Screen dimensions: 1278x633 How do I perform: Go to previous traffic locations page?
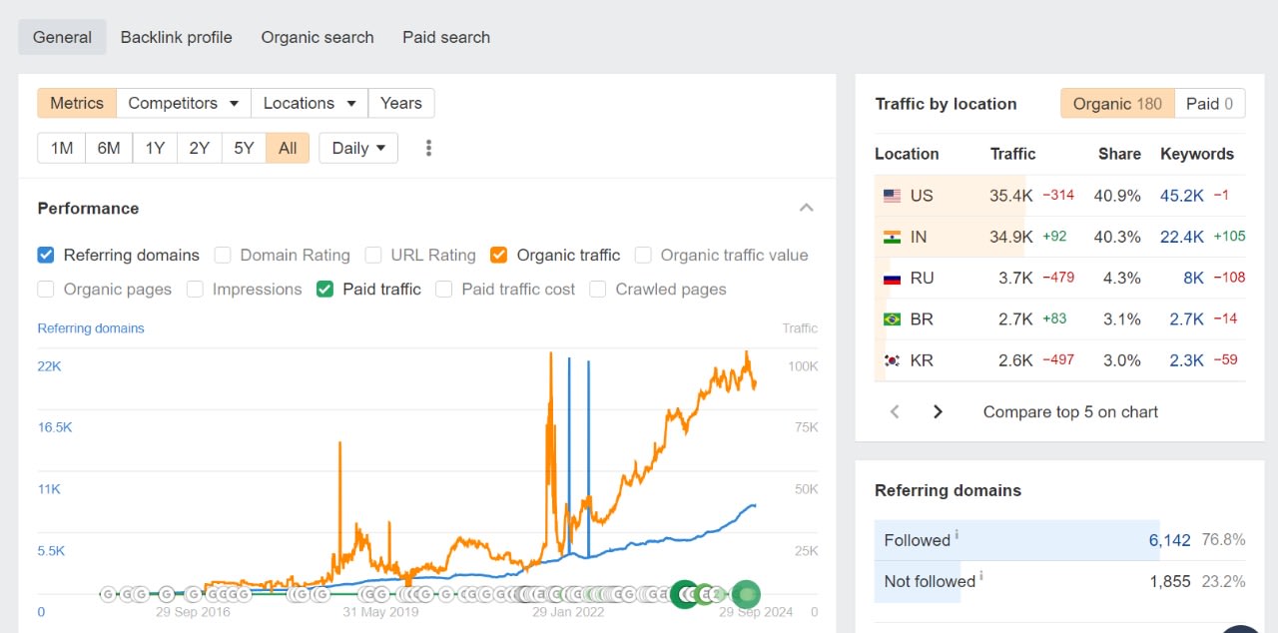(895, 411)
